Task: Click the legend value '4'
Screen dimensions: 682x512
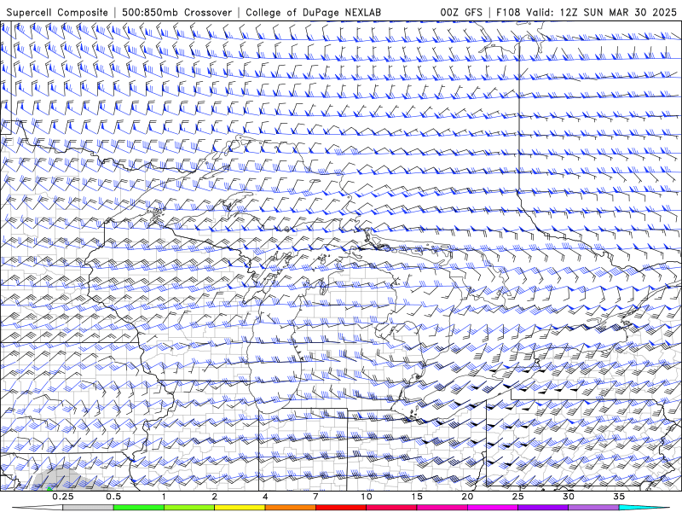Action: 265,497
